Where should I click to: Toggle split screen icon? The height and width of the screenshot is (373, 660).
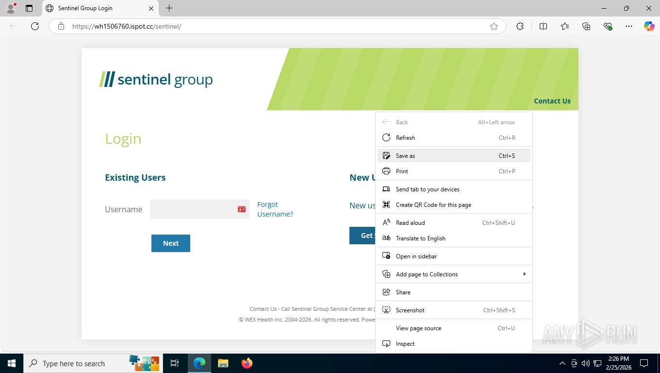pyautogui.click(x=543, y=26)
